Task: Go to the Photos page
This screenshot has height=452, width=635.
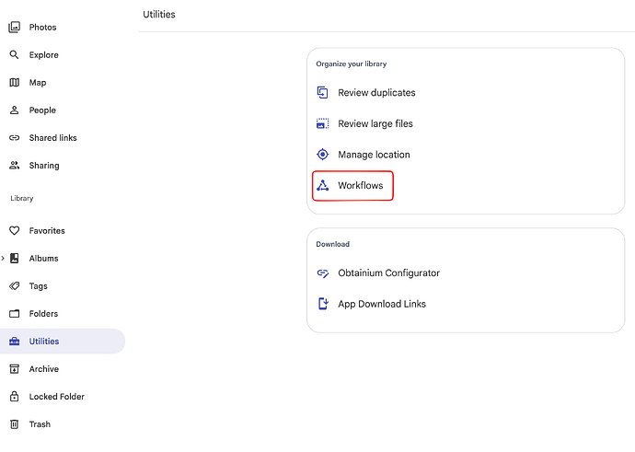Action: click(42, 27)
